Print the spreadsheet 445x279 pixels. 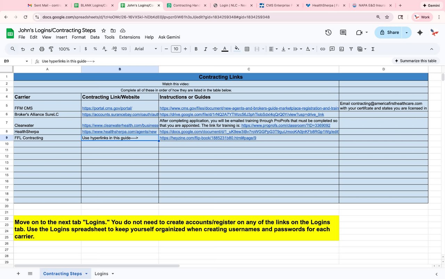(42, 49)
